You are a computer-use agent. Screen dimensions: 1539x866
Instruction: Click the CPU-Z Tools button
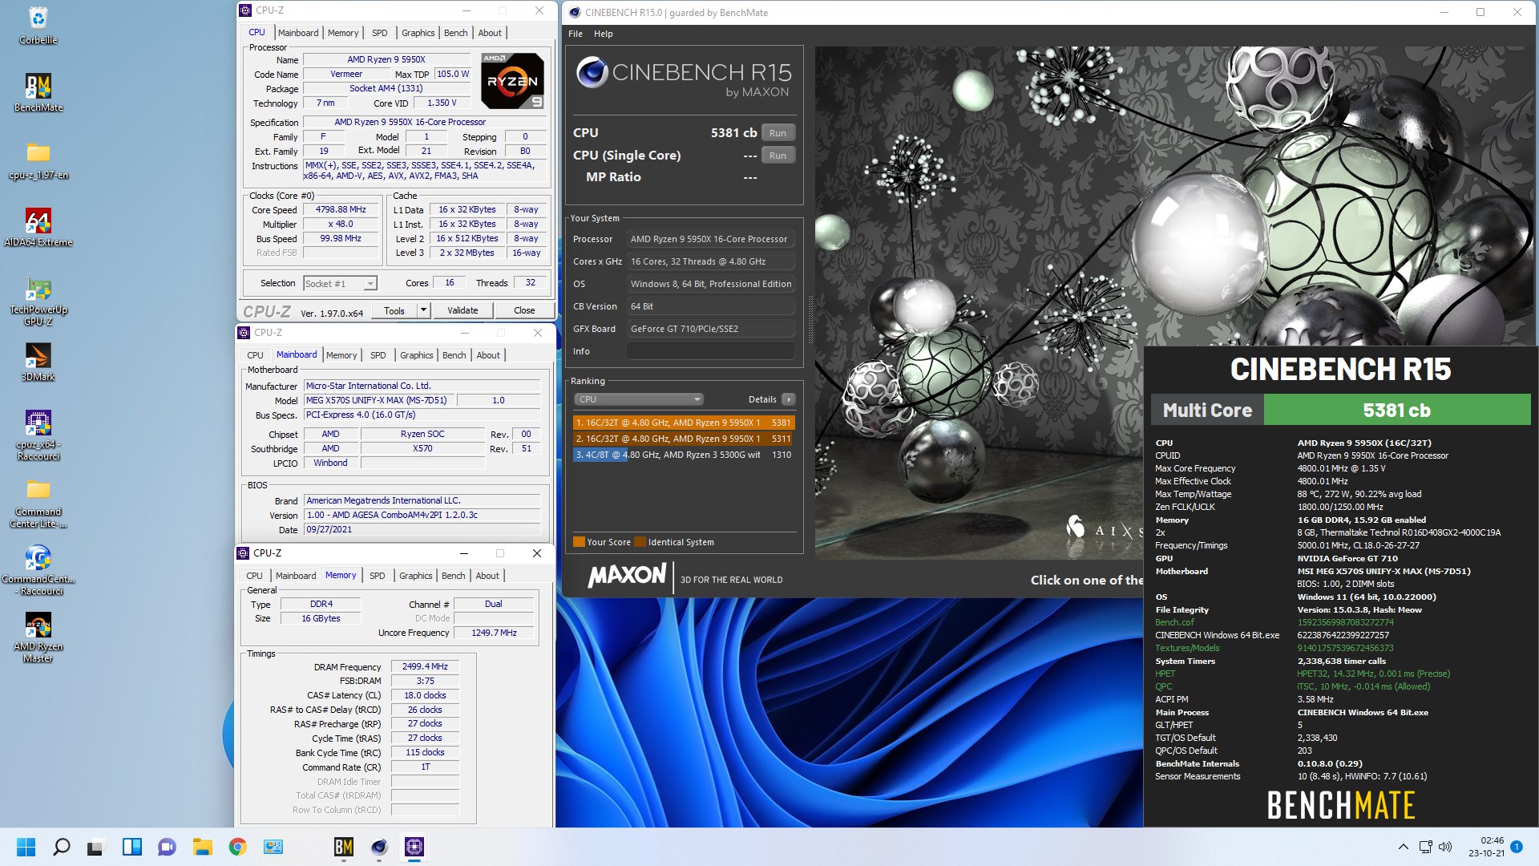pyautogui.click(x=394, y=310)
